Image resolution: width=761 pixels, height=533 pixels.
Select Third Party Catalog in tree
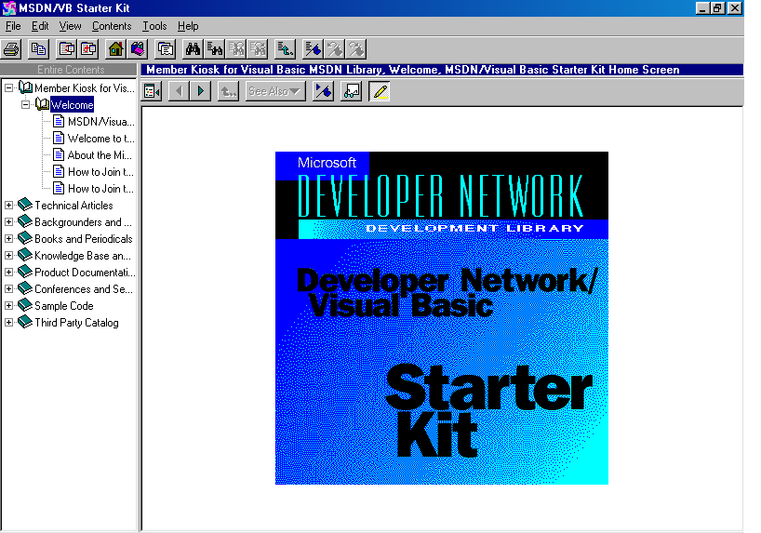tap(76, 323)
